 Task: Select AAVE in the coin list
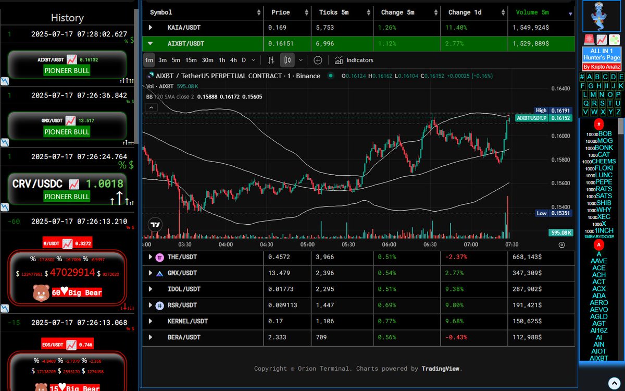[599, 261]
